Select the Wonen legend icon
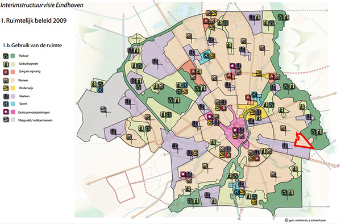 pos(6,80)
